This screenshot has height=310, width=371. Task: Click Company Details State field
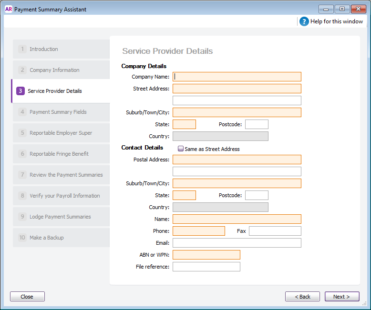pos(185,124)
